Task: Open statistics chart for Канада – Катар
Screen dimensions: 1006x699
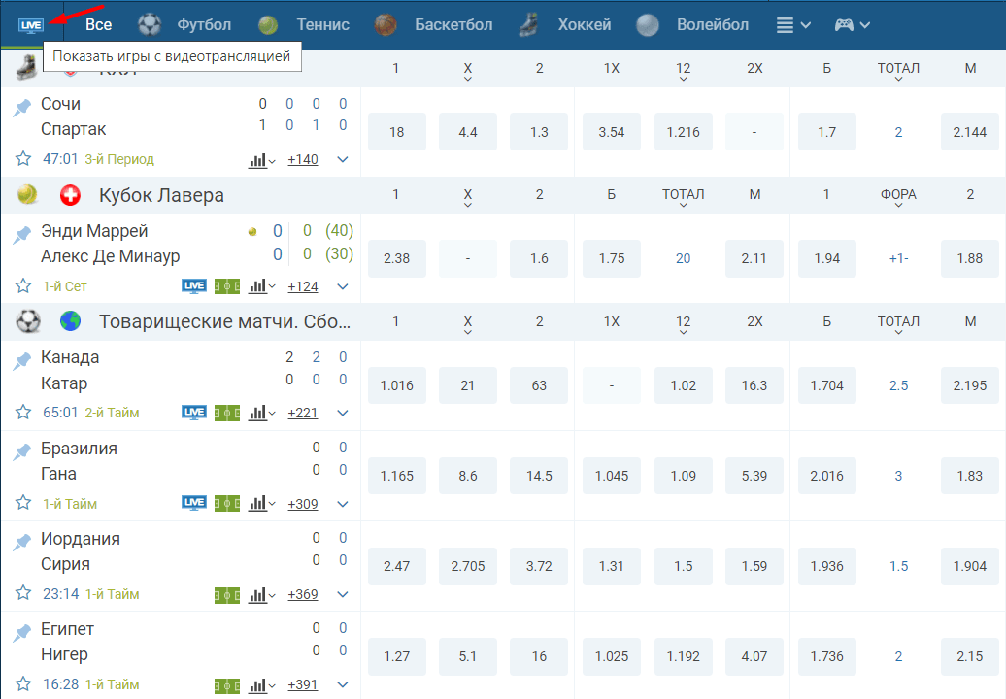Action: click(261, 413)
